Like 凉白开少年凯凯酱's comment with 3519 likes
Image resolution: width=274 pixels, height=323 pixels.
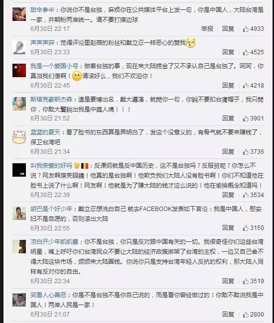click(246, 281)
